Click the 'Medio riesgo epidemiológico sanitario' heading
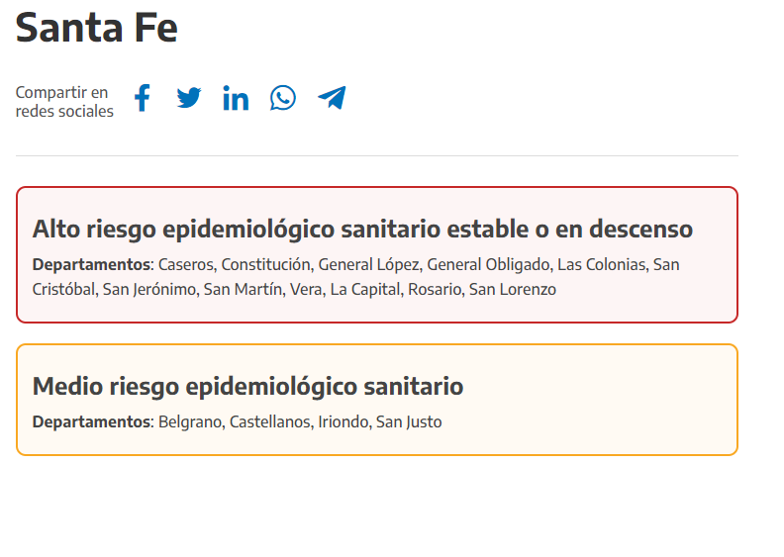 pos(247,386)
